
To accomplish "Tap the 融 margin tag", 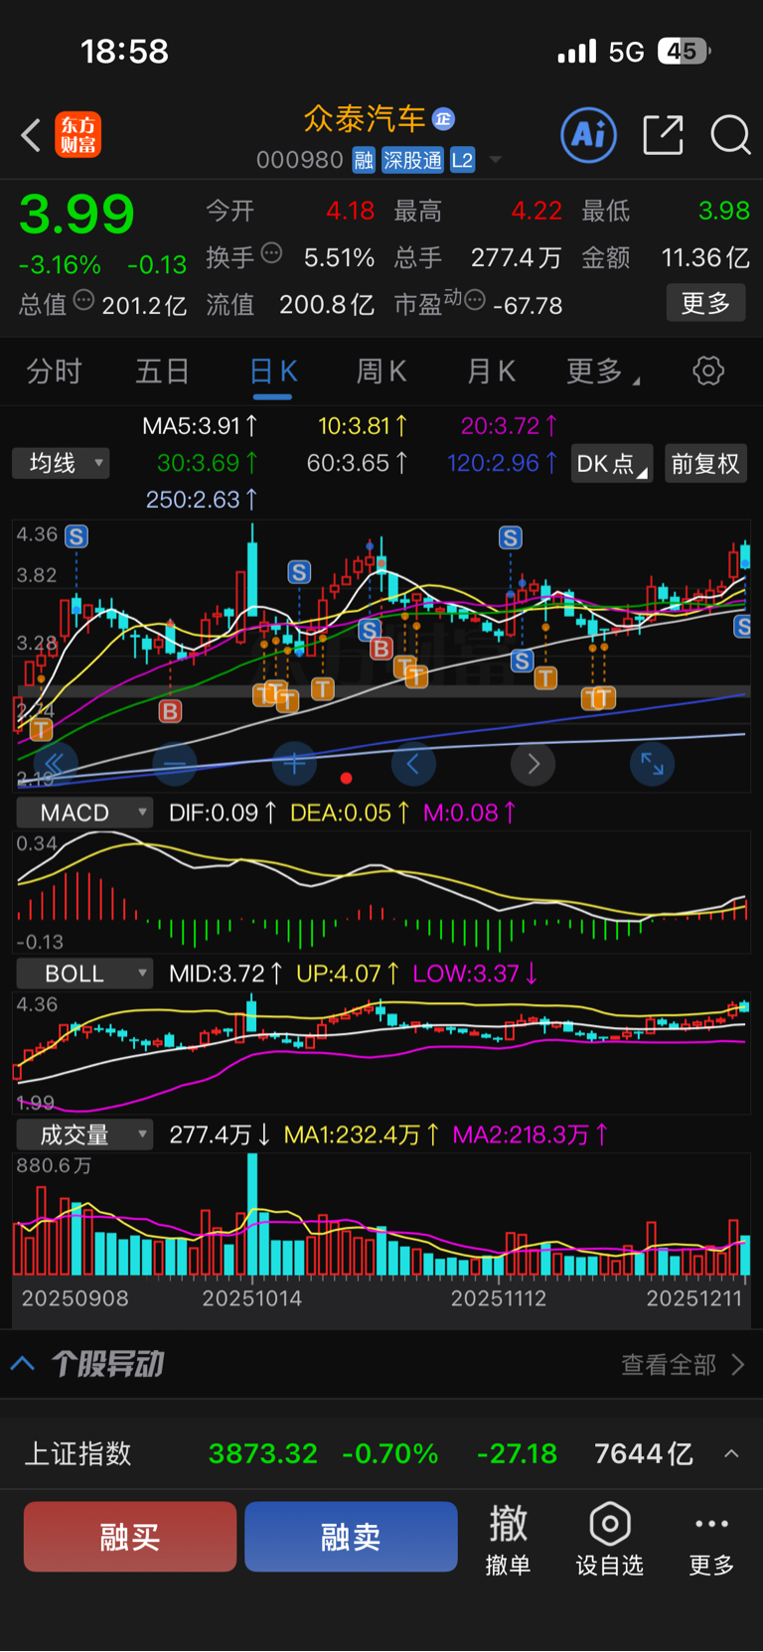I will coord(364,160).
